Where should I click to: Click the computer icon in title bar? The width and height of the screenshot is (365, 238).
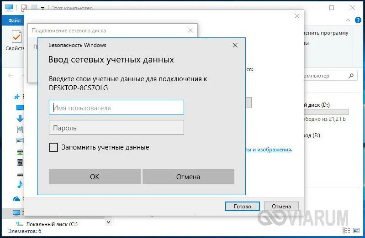coord(9,8)
